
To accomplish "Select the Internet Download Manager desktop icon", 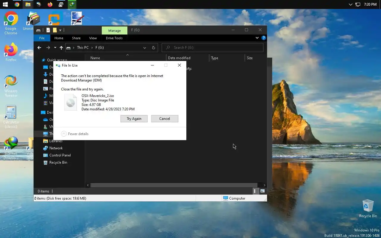I will 11,148.
